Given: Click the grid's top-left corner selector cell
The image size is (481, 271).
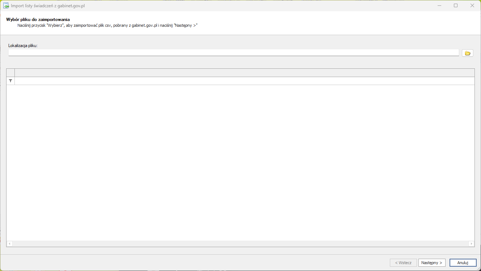Looking at the screenshot, I should tap(10, 73).
